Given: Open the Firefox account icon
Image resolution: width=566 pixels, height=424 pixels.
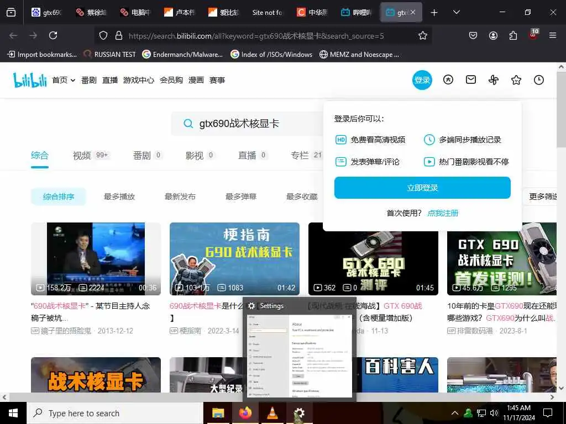Looking at the screenshot, I should [493, 35].
